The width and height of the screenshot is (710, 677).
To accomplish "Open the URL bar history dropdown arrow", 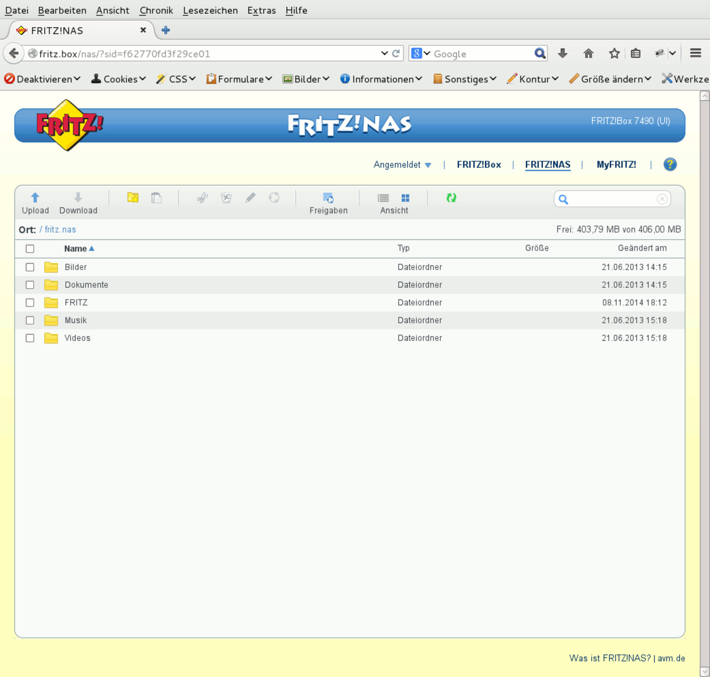I will [384, 53].
